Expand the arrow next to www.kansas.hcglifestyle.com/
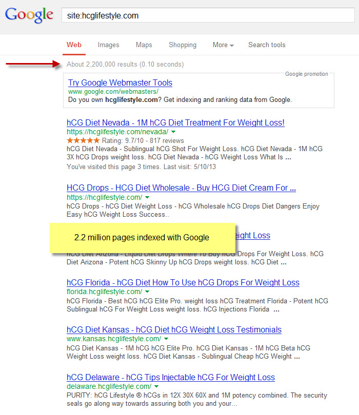 tap(166, 339)
